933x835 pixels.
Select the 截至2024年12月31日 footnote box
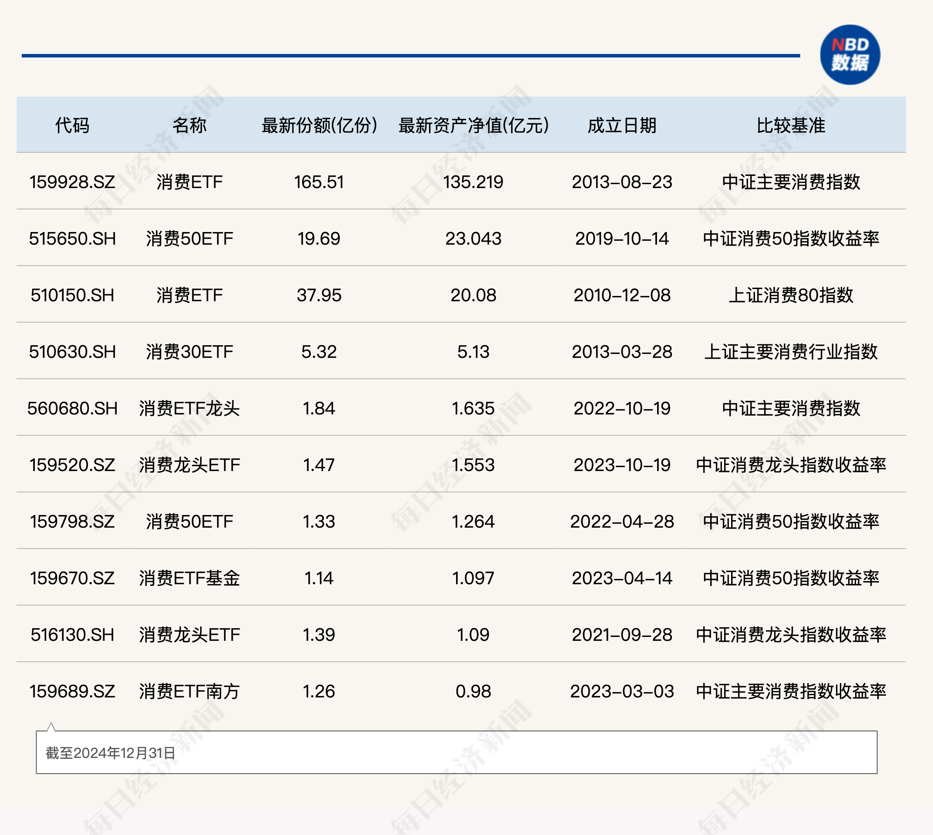coord(456,752)
